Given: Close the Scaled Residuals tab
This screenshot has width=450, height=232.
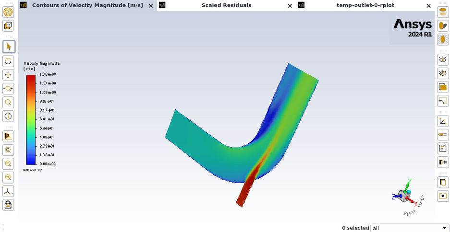Looking at the screenshot, I should [x=290, y=6].
